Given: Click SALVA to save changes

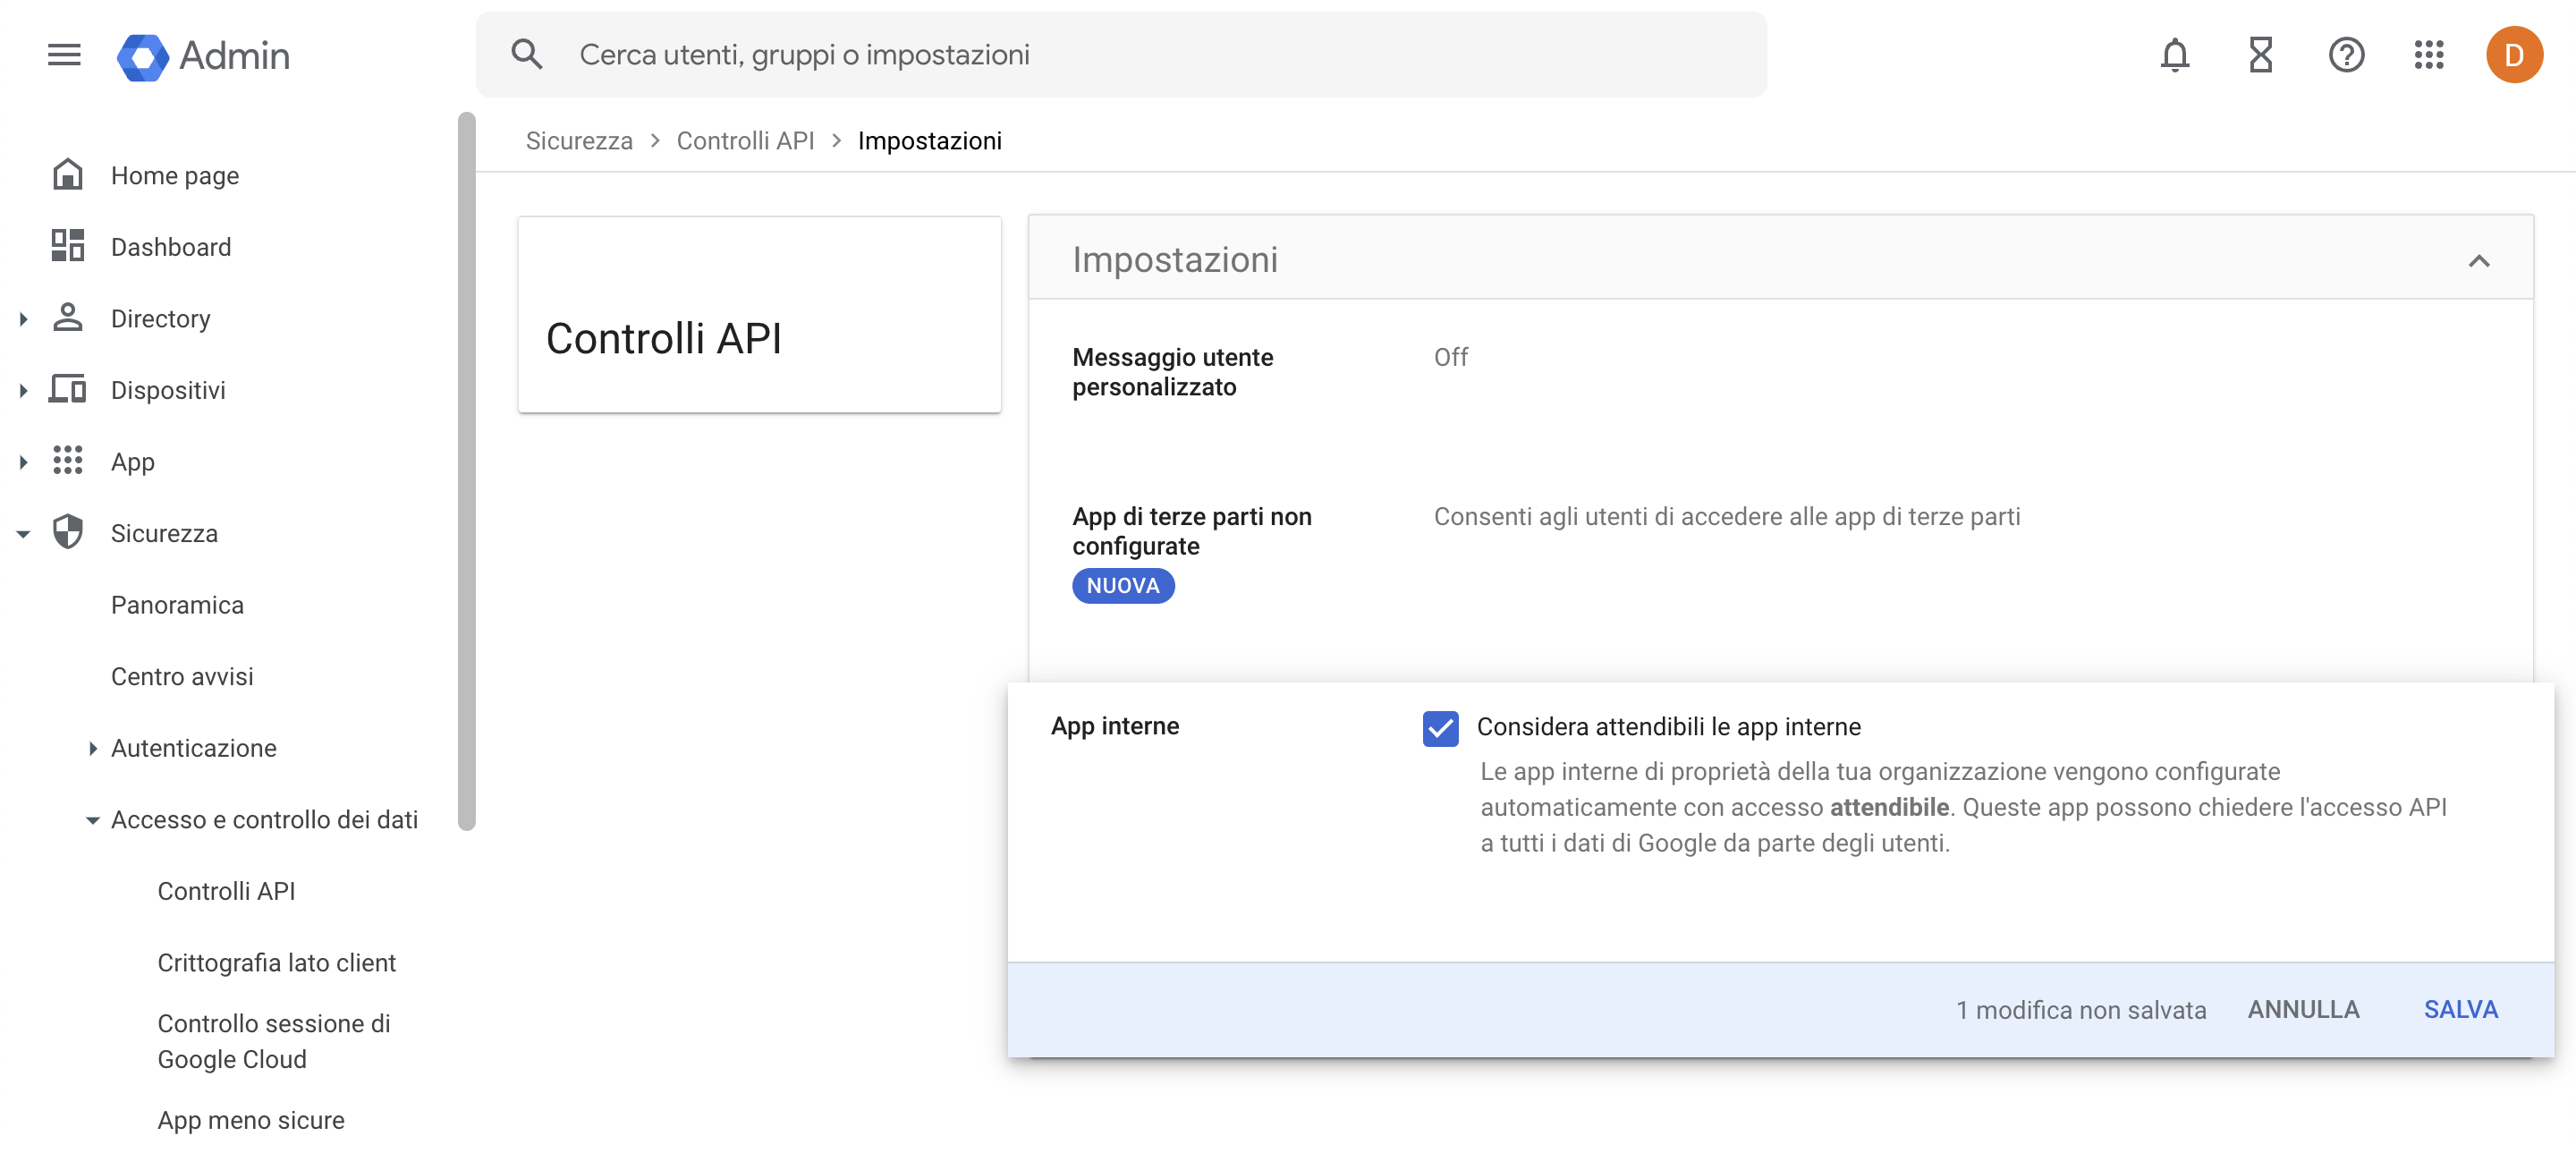Looking at the screenshot, I should (2459, 1010).
